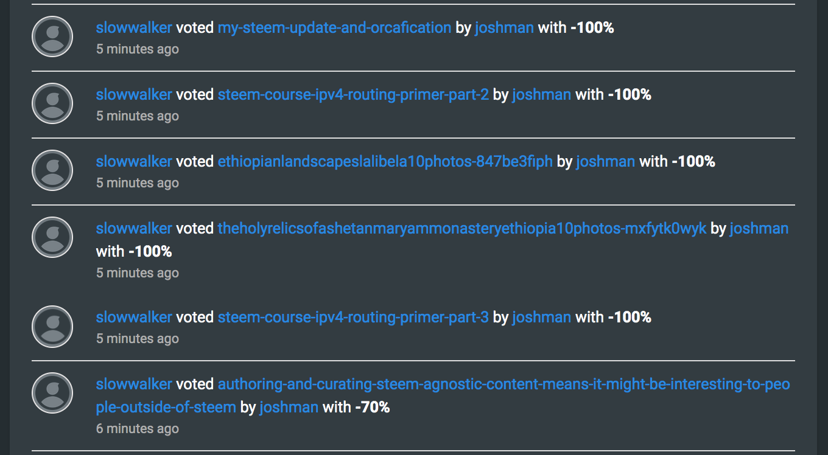Visit slowwalker profile in the primer-part-3 entry

tap(134, 317)
